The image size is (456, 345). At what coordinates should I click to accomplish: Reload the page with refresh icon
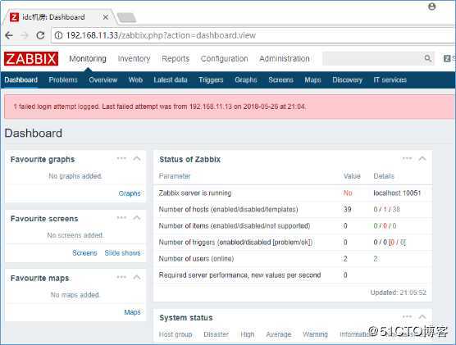tap(40, 35)
